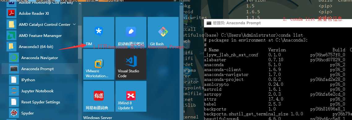The image size is (352, 120).
Task: Open the 启动有道云笔记 tile
Action: [x=131, y=32]
